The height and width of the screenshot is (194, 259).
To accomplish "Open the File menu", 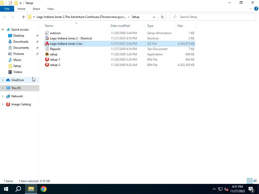I will [7, 9].
